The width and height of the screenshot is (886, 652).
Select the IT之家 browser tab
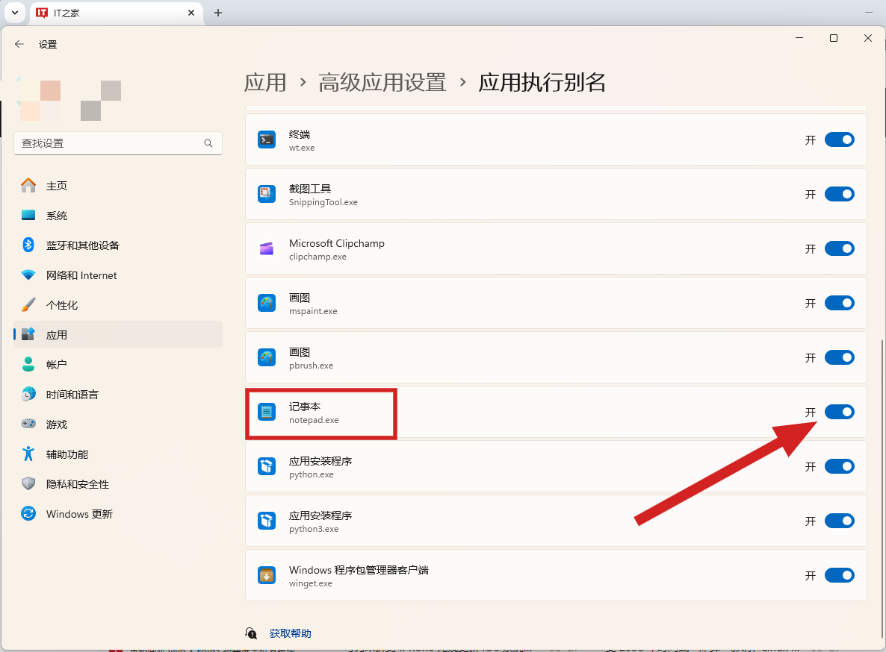(105, 13)
